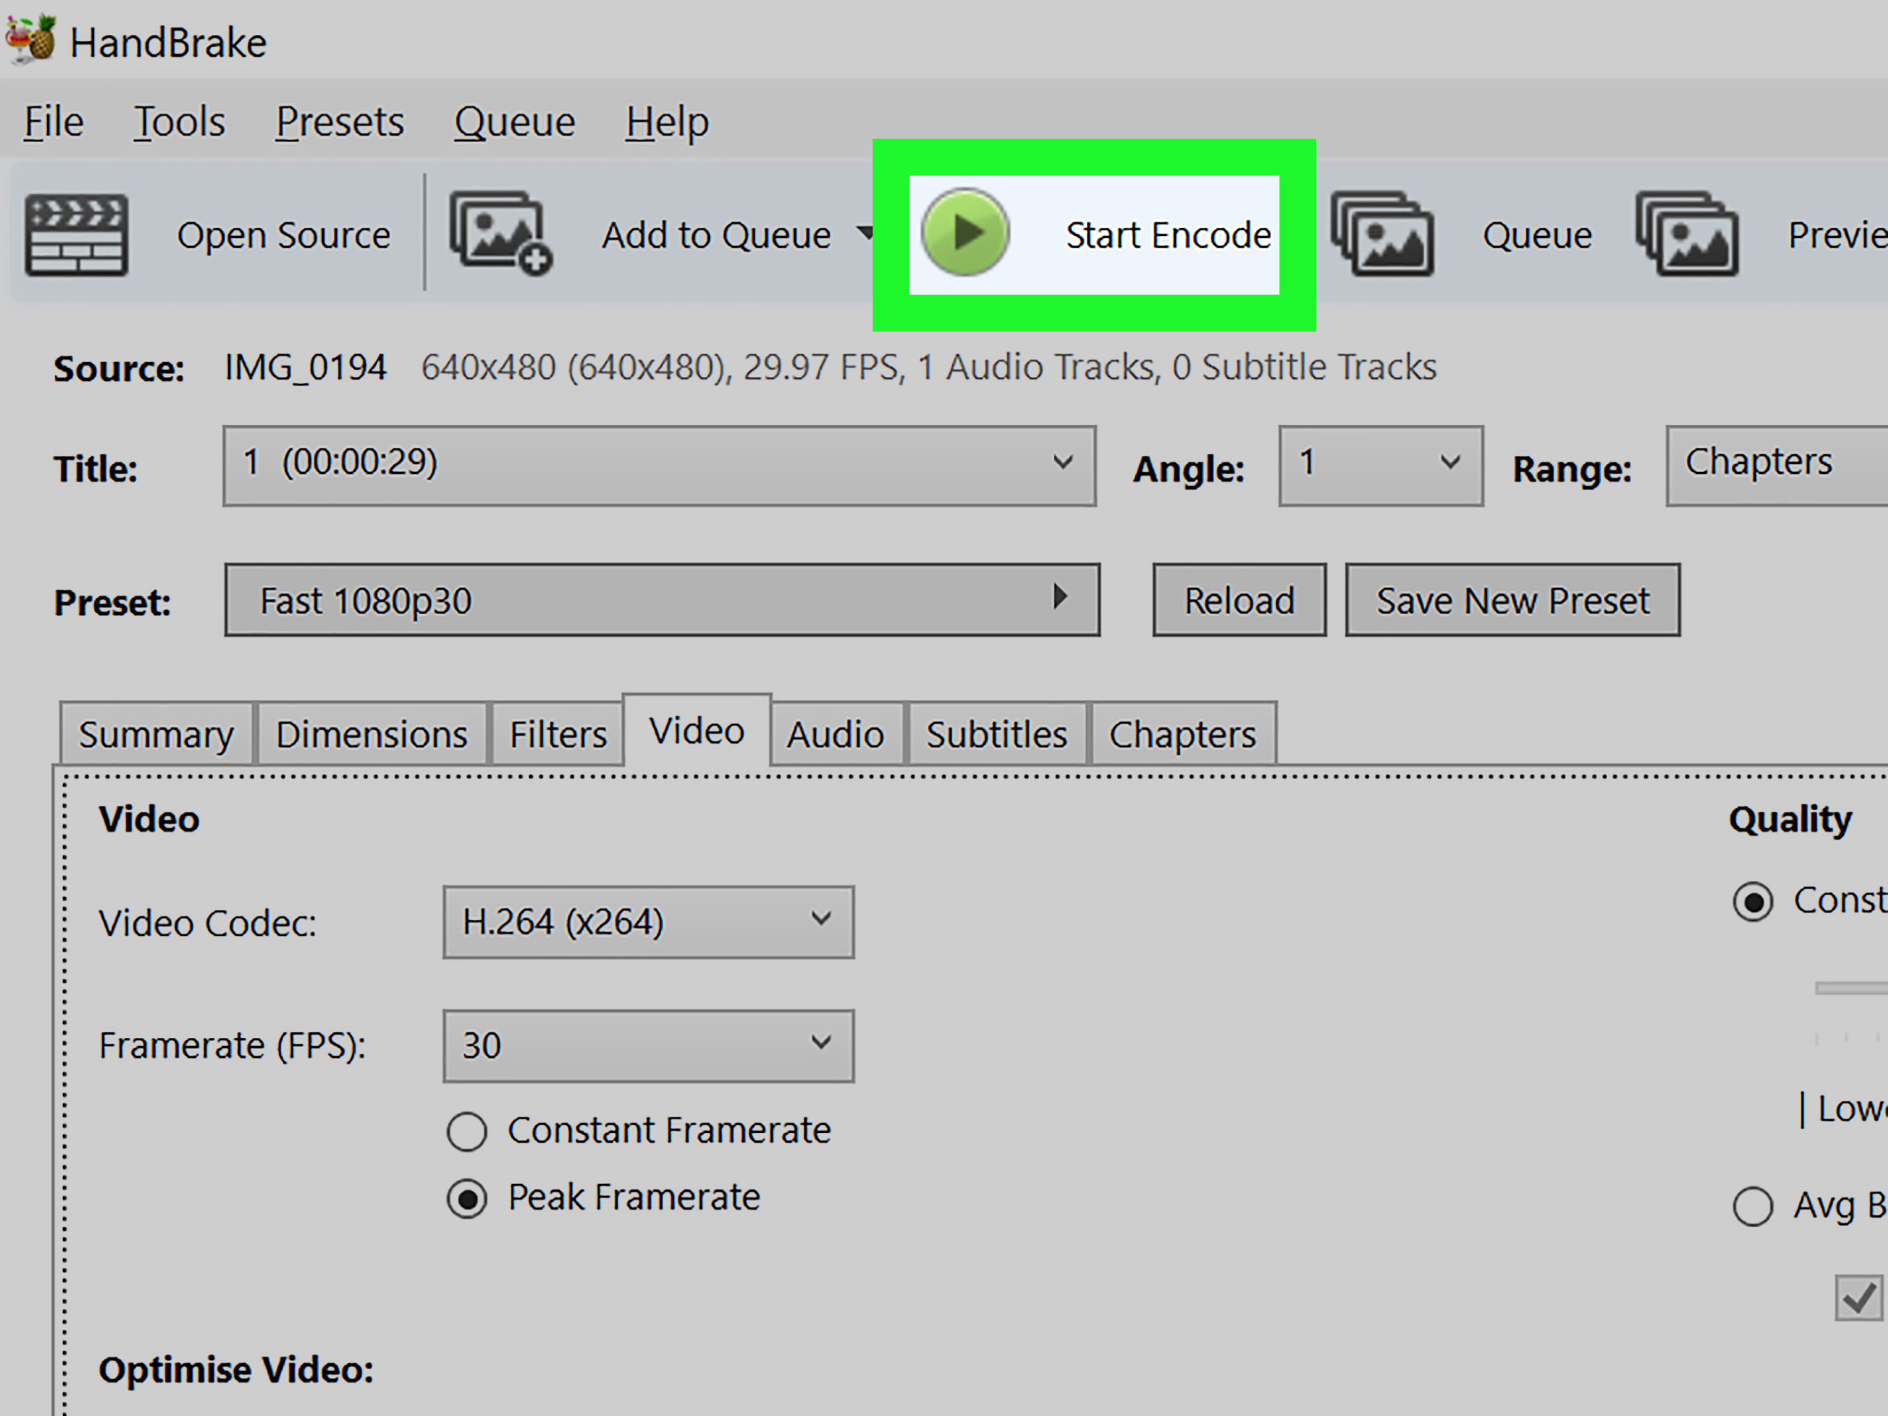The height and width of the screenshot is (1416, 1888).
Task: Open the Queue window from toolbar text
Action: [x=1537, y=235]
